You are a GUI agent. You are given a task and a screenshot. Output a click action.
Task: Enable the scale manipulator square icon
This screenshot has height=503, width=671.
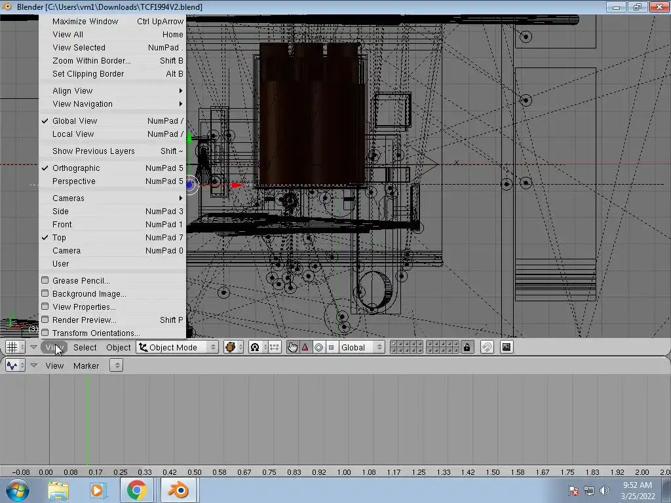coord(331,347)
